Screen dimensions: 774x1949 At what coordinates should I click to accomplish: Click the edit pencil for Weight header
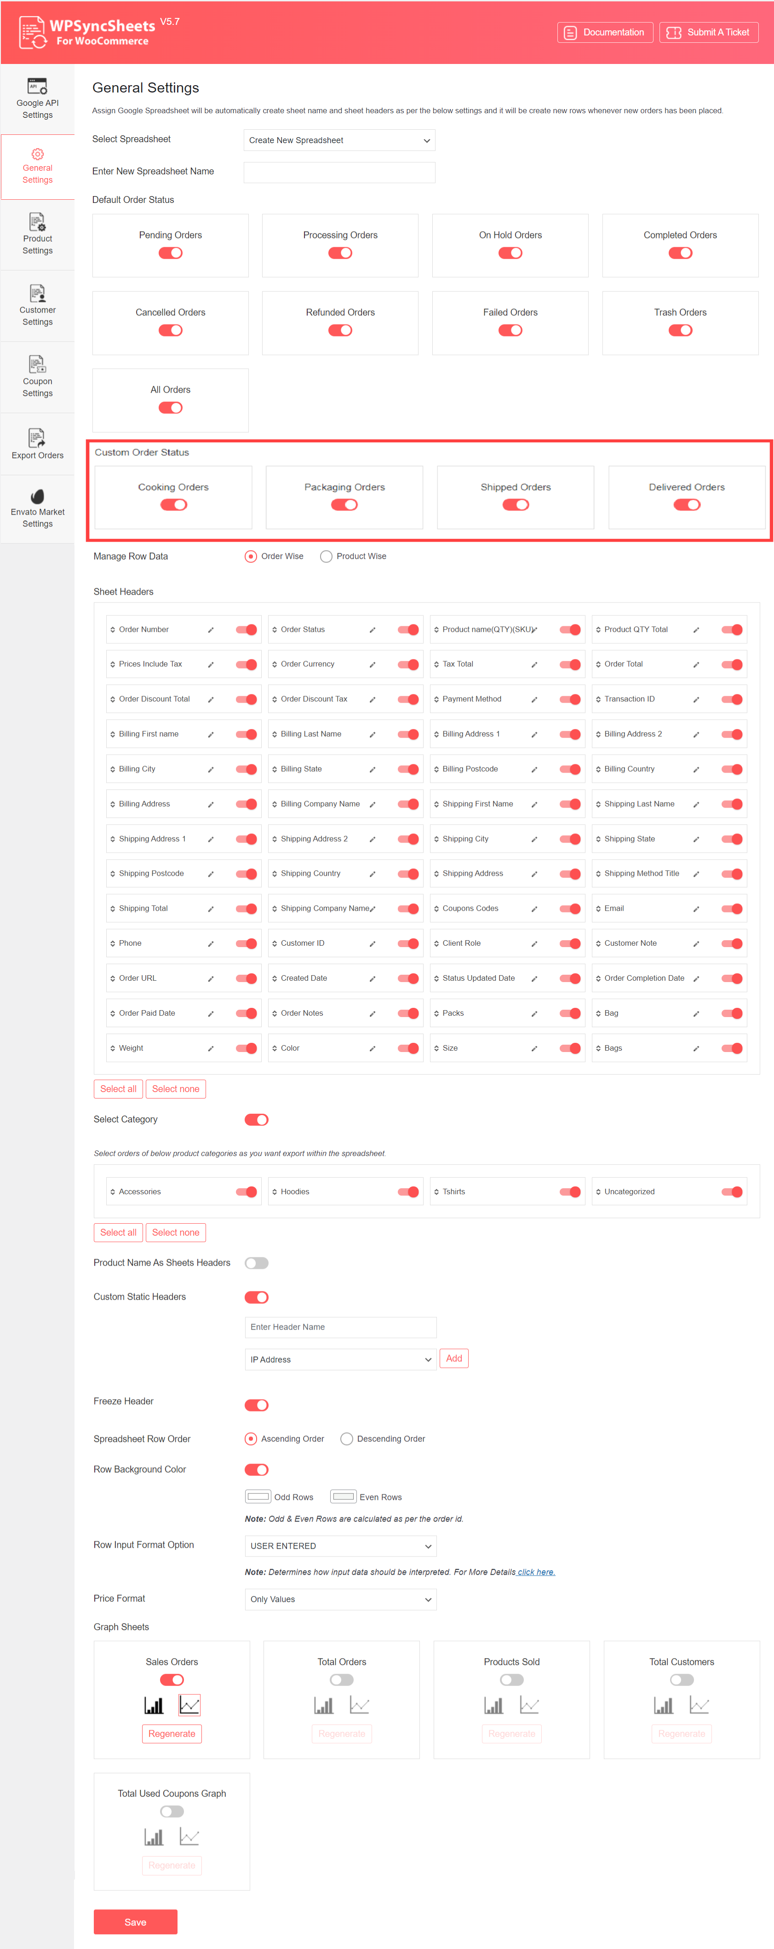[211, 1049]
